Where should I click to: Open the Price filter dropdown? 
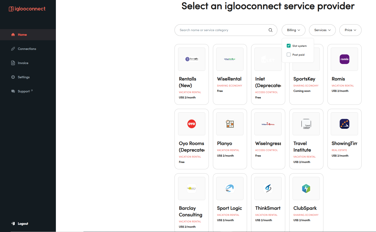(x=350, y=30)
